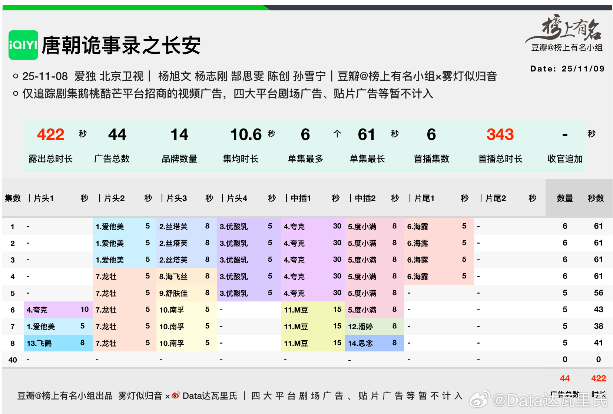Click 13.飞鹤 in episode 8 row
The height and width of the screenshot is (414, 613).
pos(39,343)
